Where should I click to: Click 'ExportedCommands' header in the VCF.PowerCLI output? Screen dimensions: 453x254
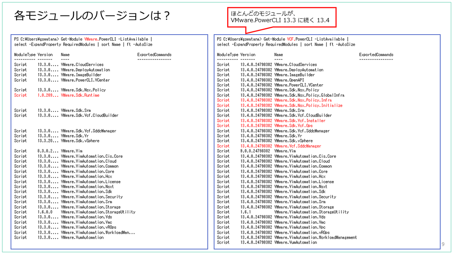tap(376, 55)
